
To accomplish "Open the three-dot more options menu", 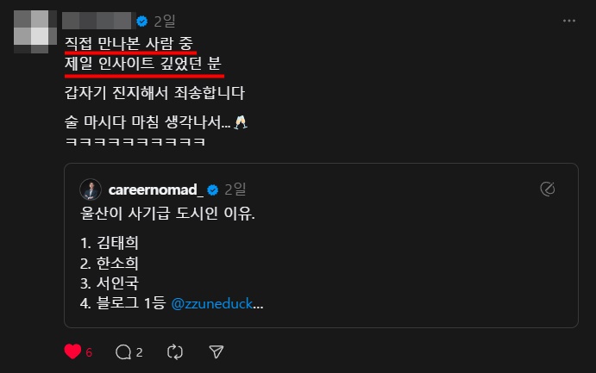I will click(x=569, y=21).
